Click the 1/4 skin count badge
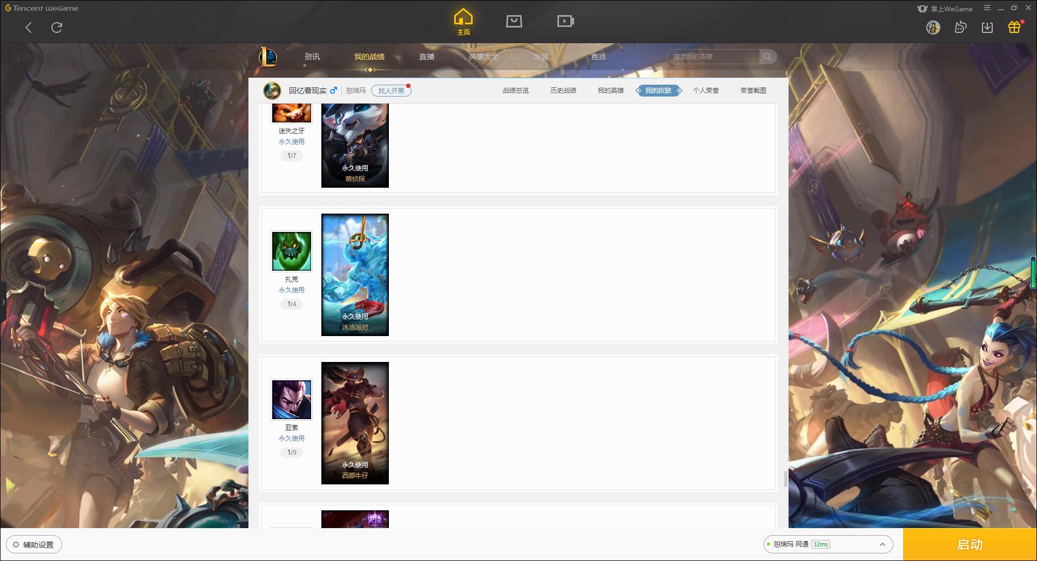This screenshot has height=561, width=1037. 292,304
